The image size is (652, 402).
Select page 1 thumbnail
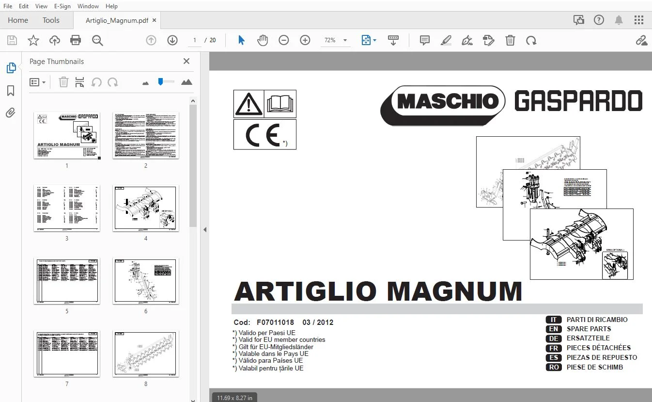pyautogui.click(x=66, y=135)
